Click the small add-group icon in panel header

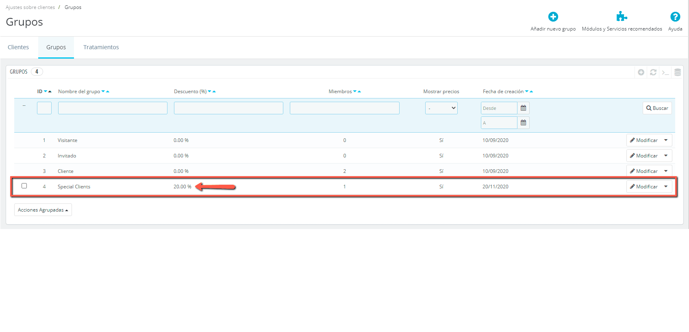[641, 72]
